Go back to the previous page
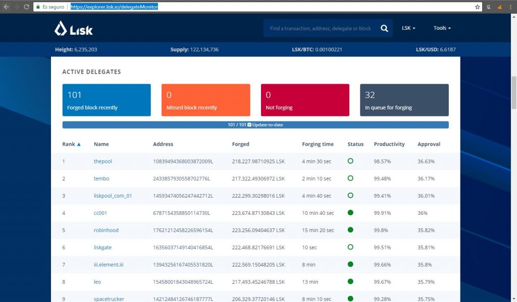 tap(6, 7)
